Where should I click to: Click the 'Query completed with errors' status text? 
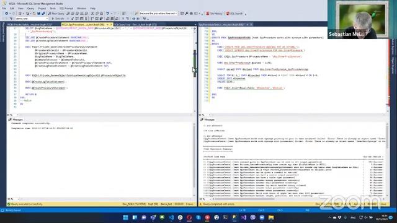(218, 204)
